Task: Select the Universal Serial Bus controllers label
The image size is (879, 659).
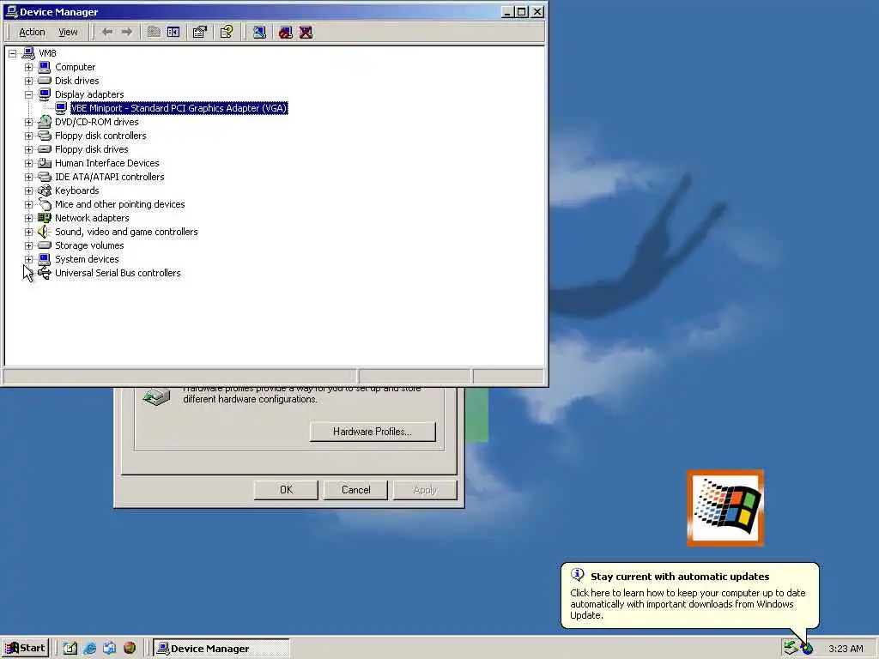Action: [x=118, y=273]
